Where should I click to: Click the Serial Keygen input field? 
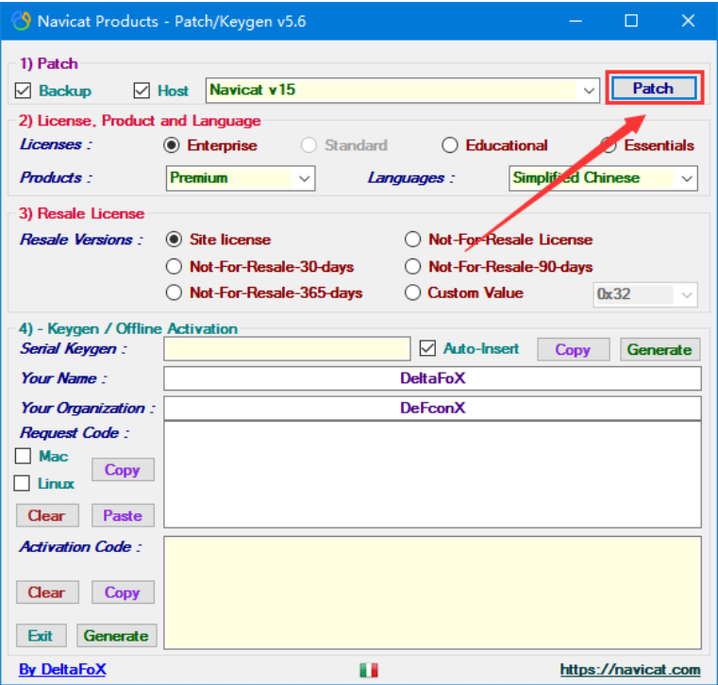pyautogui.click(x=287, y=349)
